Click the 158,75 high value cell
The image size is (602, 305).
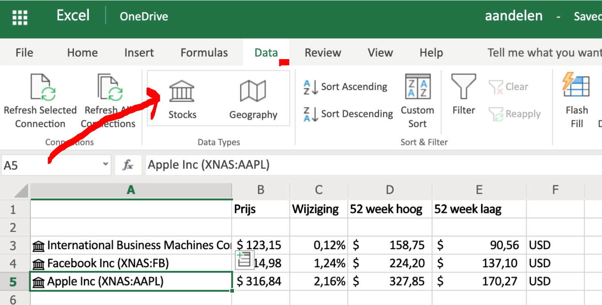(390, 245)
